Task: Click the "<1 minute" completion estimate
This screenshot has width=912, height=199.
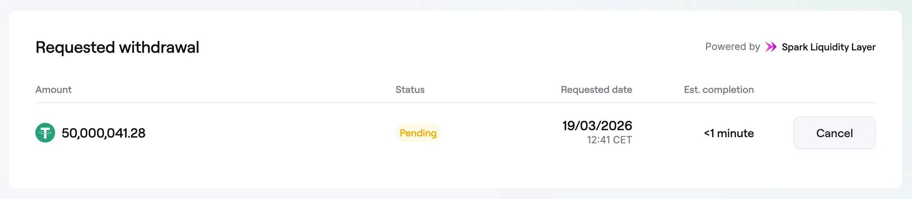Action: click(729, 133)
